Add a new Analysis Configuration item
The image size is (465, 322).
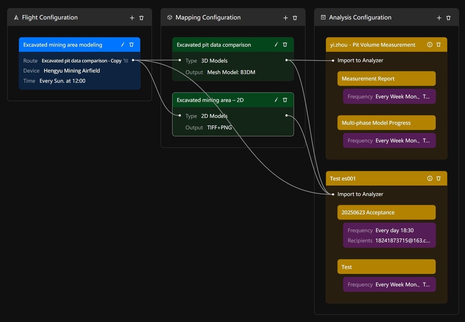point(439,18)
